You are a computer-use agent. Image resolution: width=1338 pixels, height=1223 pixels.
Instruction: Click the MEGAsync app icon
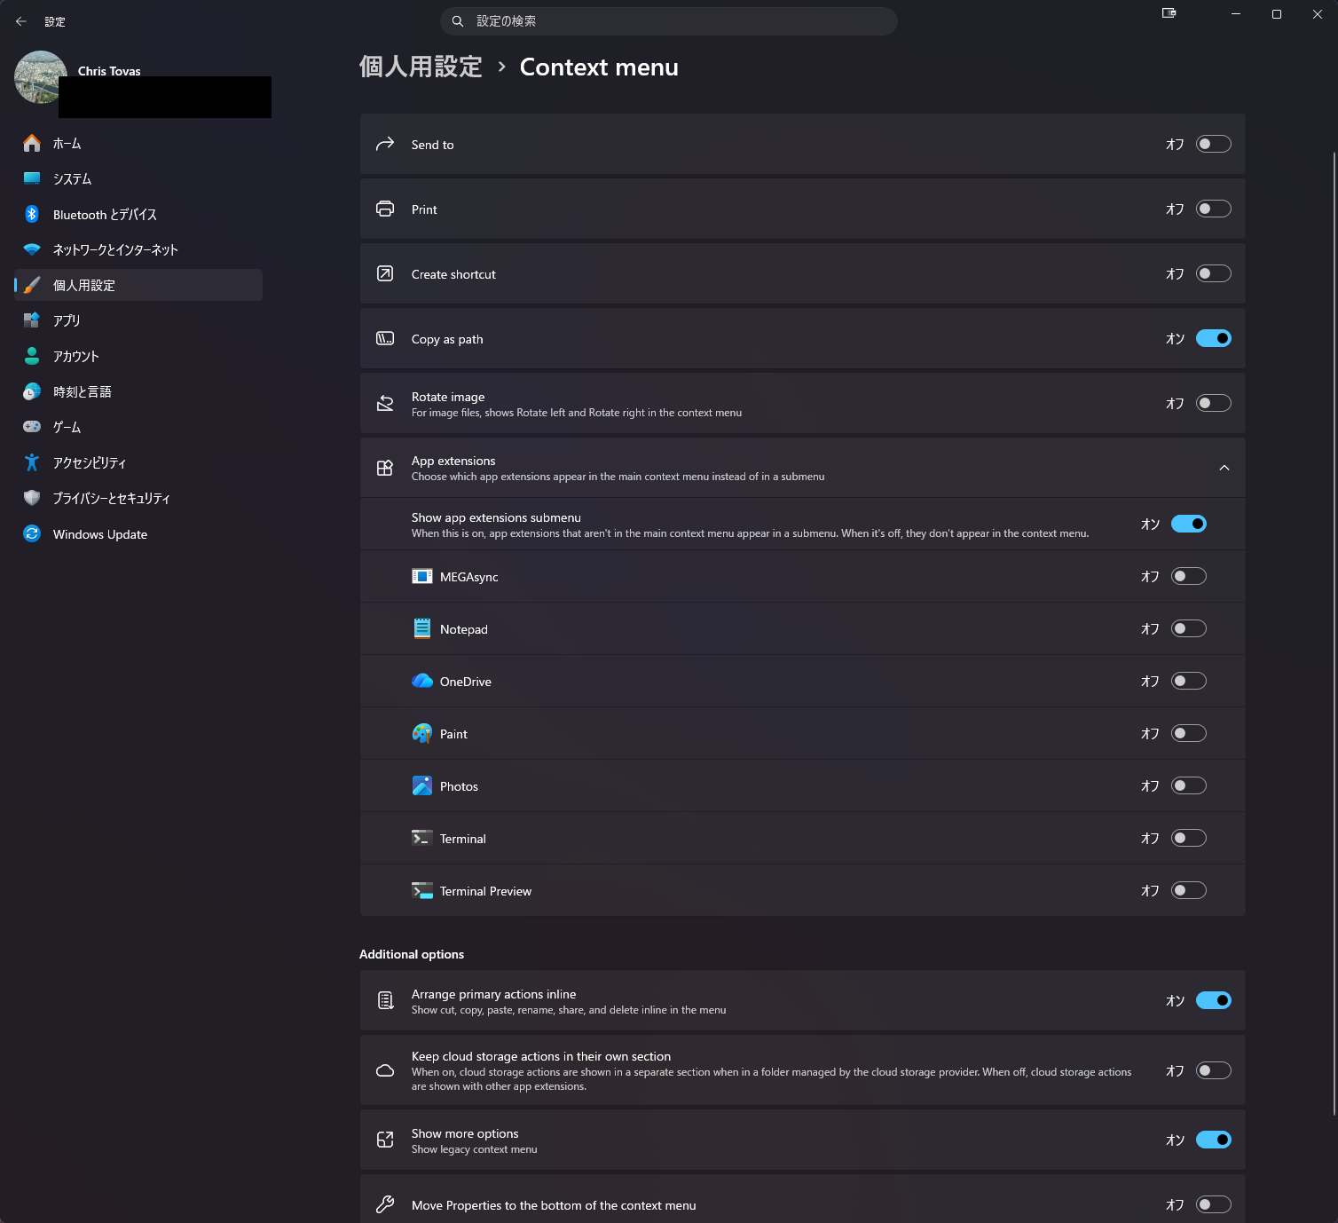pos(422,576)
